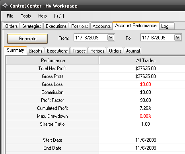This screenshot has width=185, height=154.
Task: Select the End Date row label
Action: pos(53,148)
